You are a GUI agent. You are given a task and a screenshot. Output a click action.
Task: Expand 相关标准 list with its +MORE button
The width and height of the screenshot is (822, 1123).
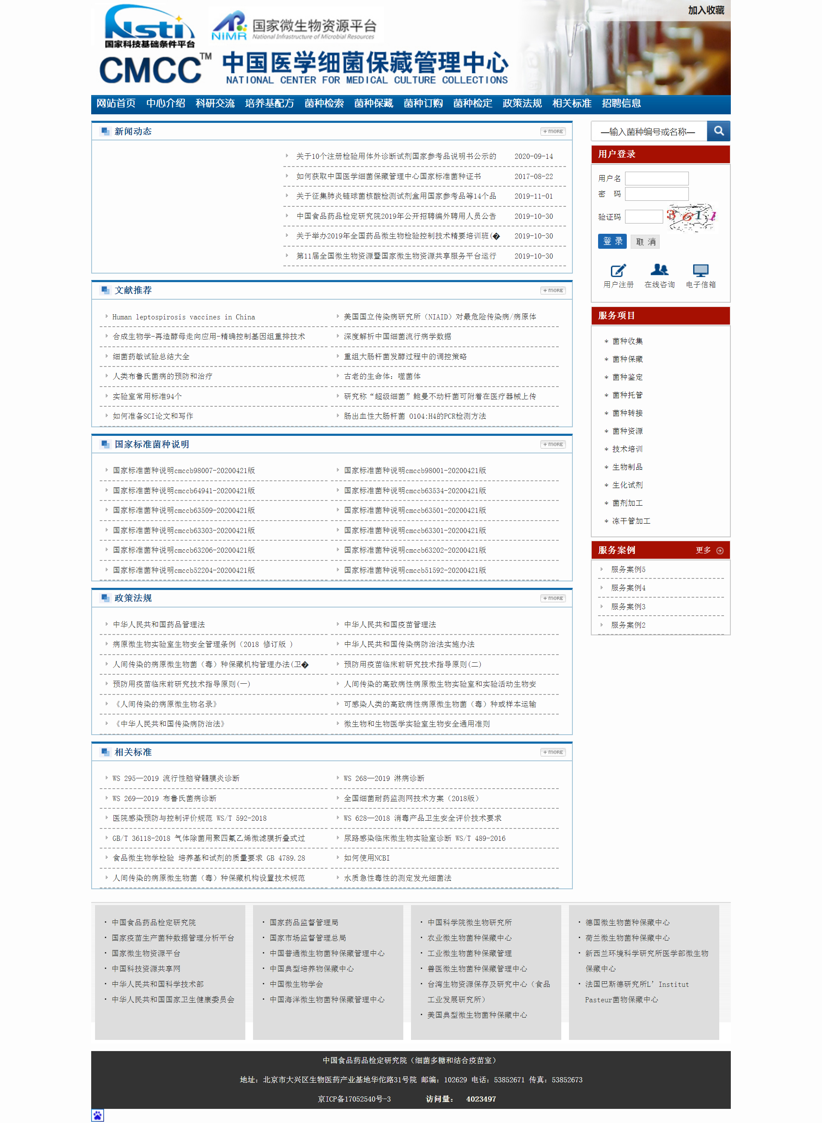click(x=552, y=752)
